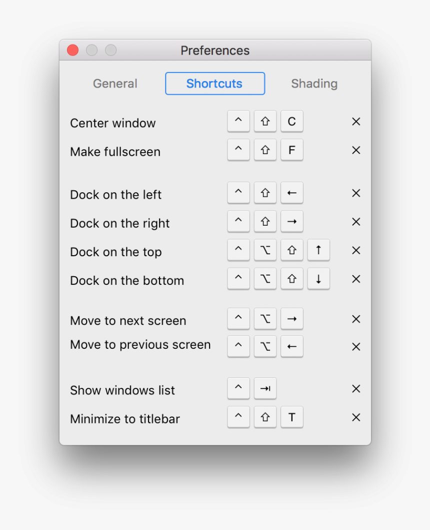
Task: Delete the Move to previous screen shortcut
Action: tap(356, 346)
